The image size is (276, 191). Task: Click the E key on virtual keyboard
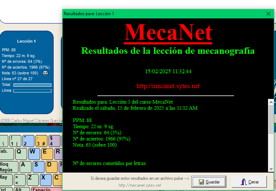tap(47, 154)
